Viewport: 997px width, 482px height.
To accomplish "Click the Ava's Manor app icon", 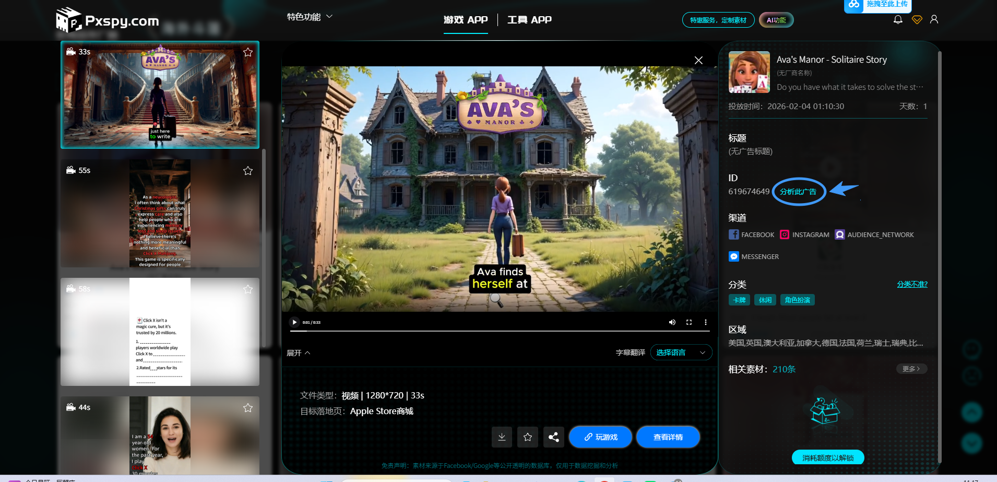I will click(x=749, y=72).
